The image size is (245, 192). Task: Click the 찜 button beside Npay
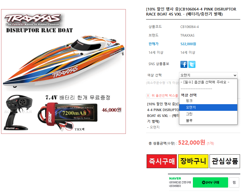click(234, 182)
